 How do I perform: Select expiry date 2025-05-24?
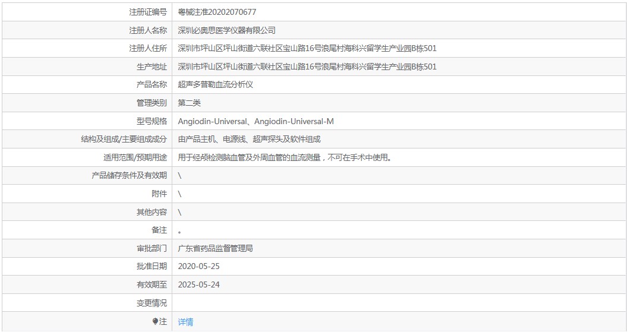click(198, 284)
